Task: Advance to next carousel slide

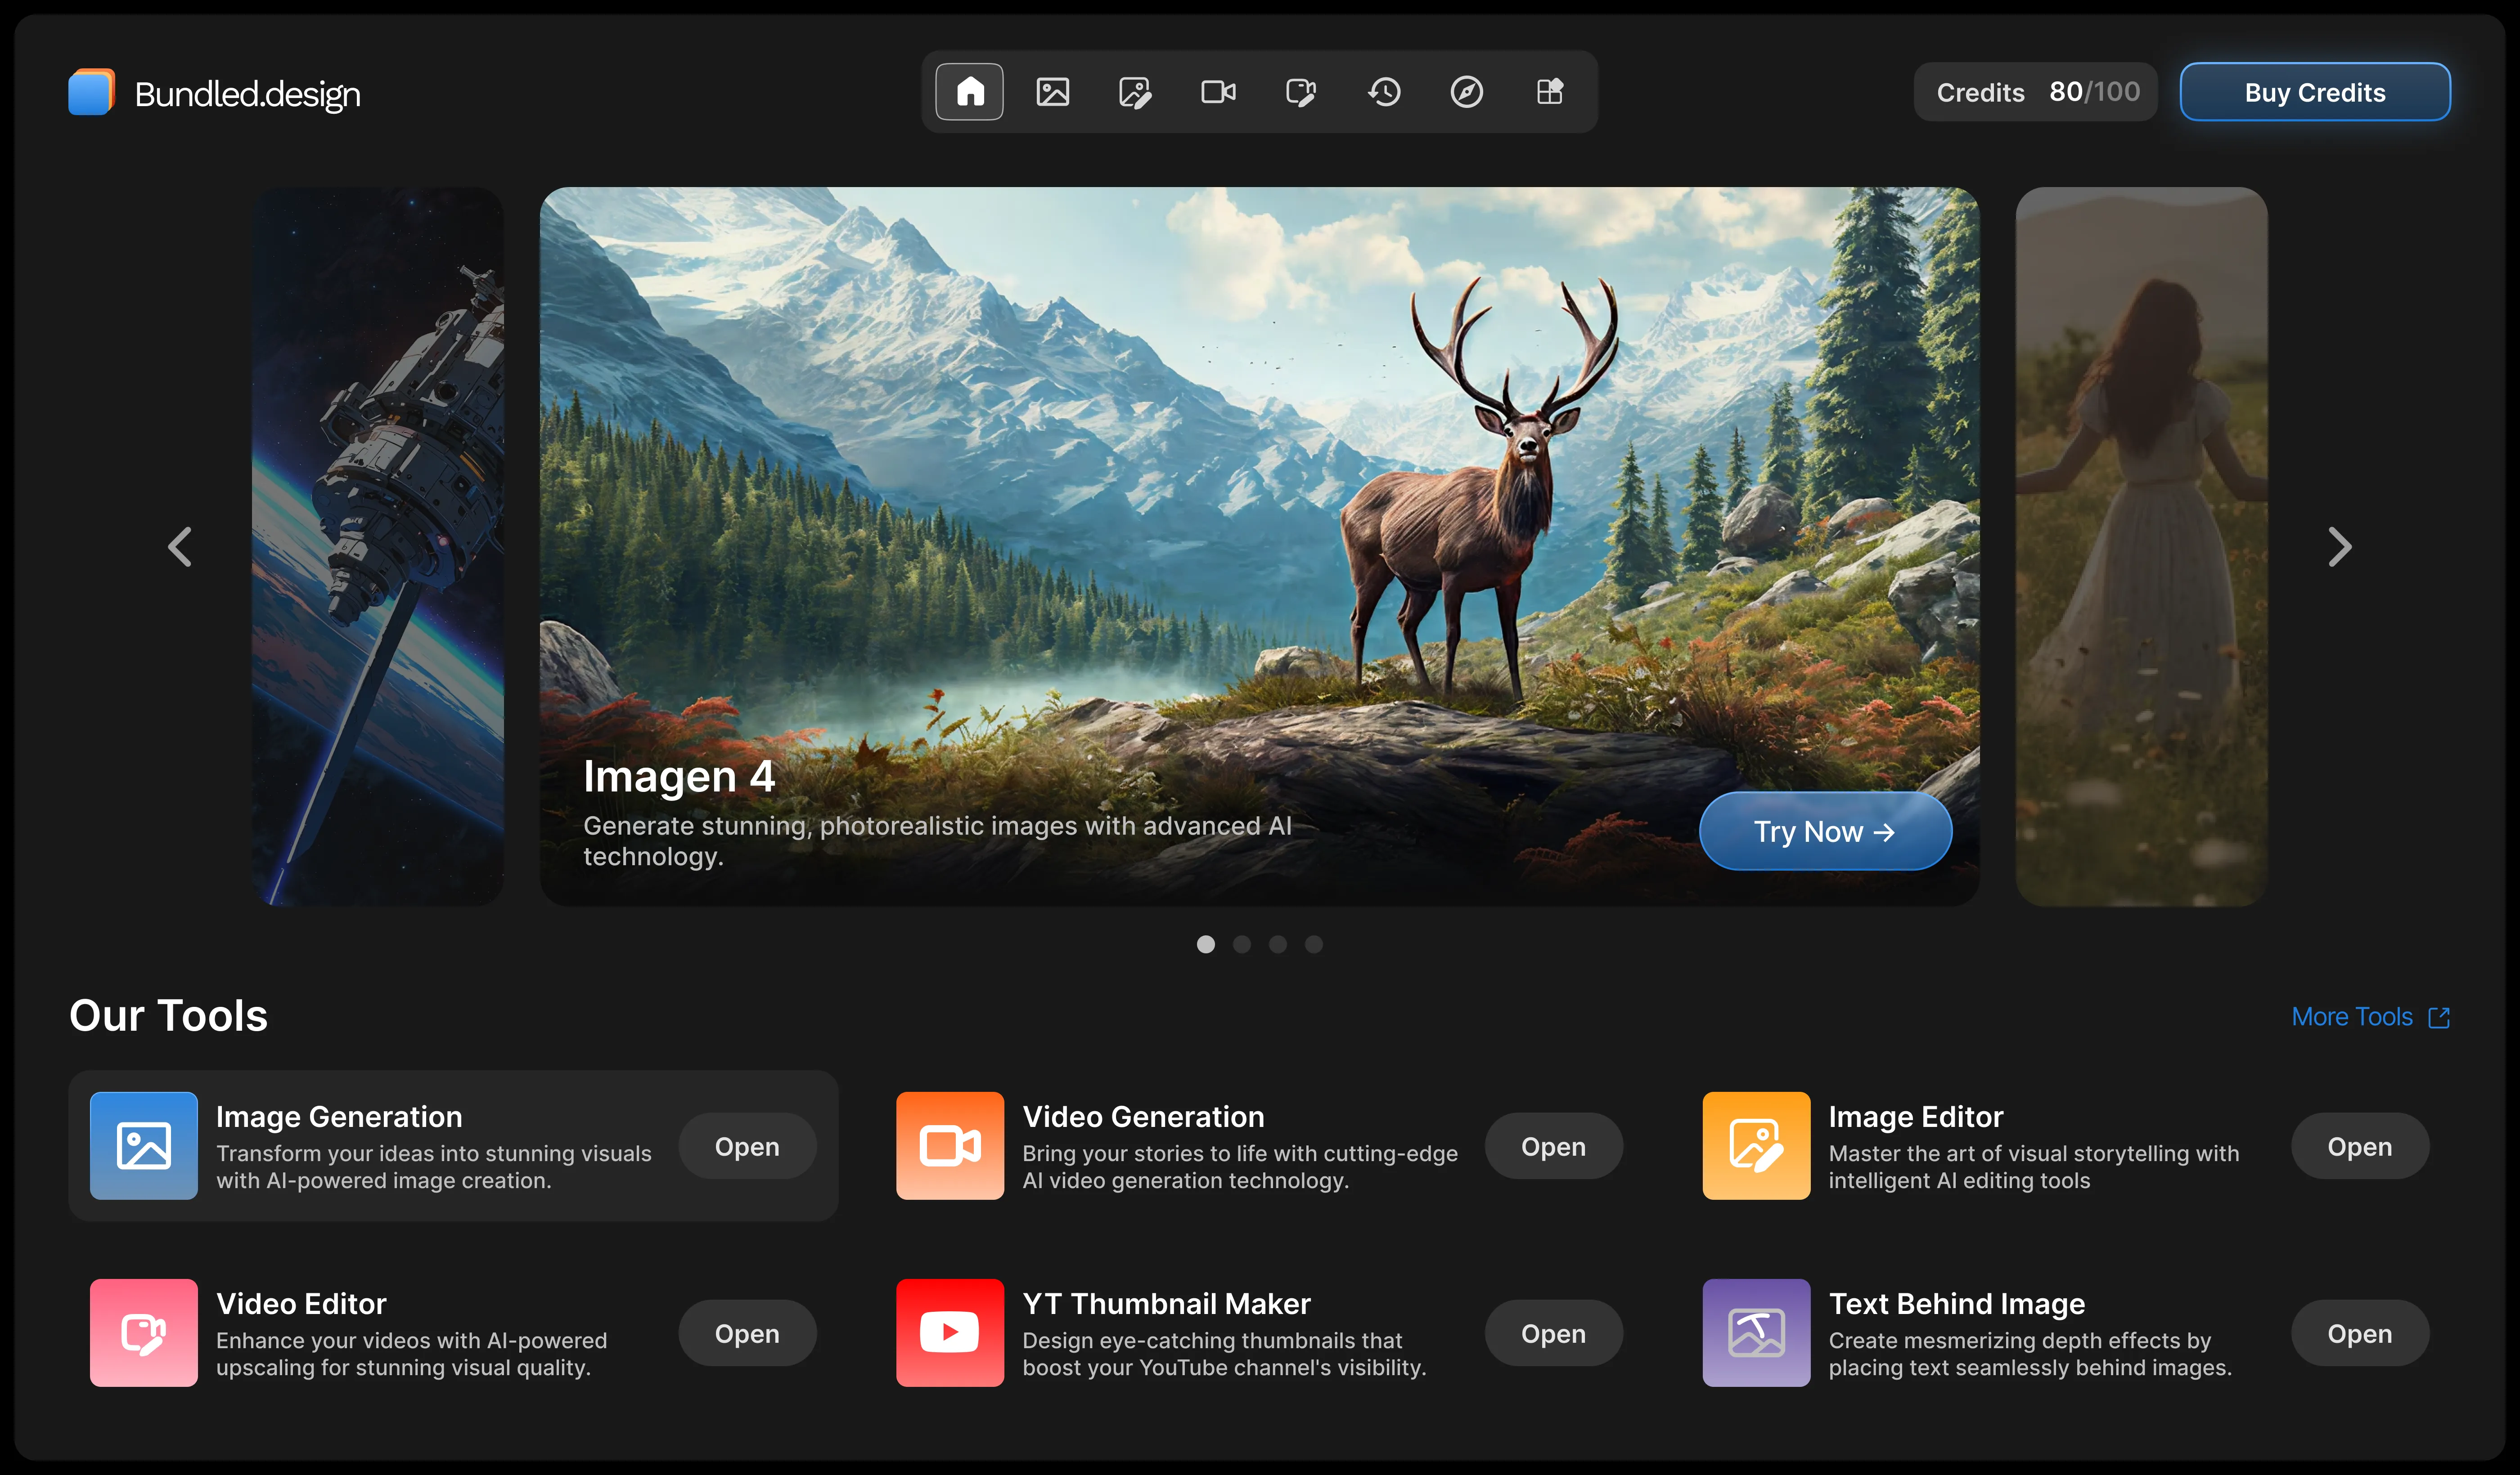Action: pos(2340,547)
